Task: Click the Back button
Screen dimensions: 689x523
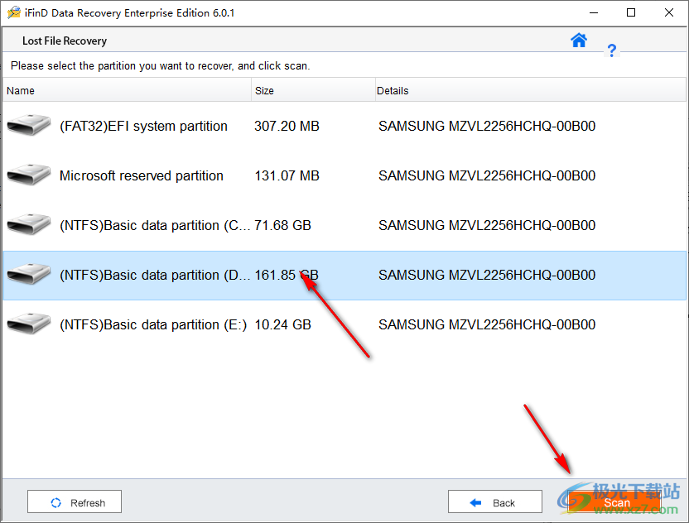Action: 495,501
